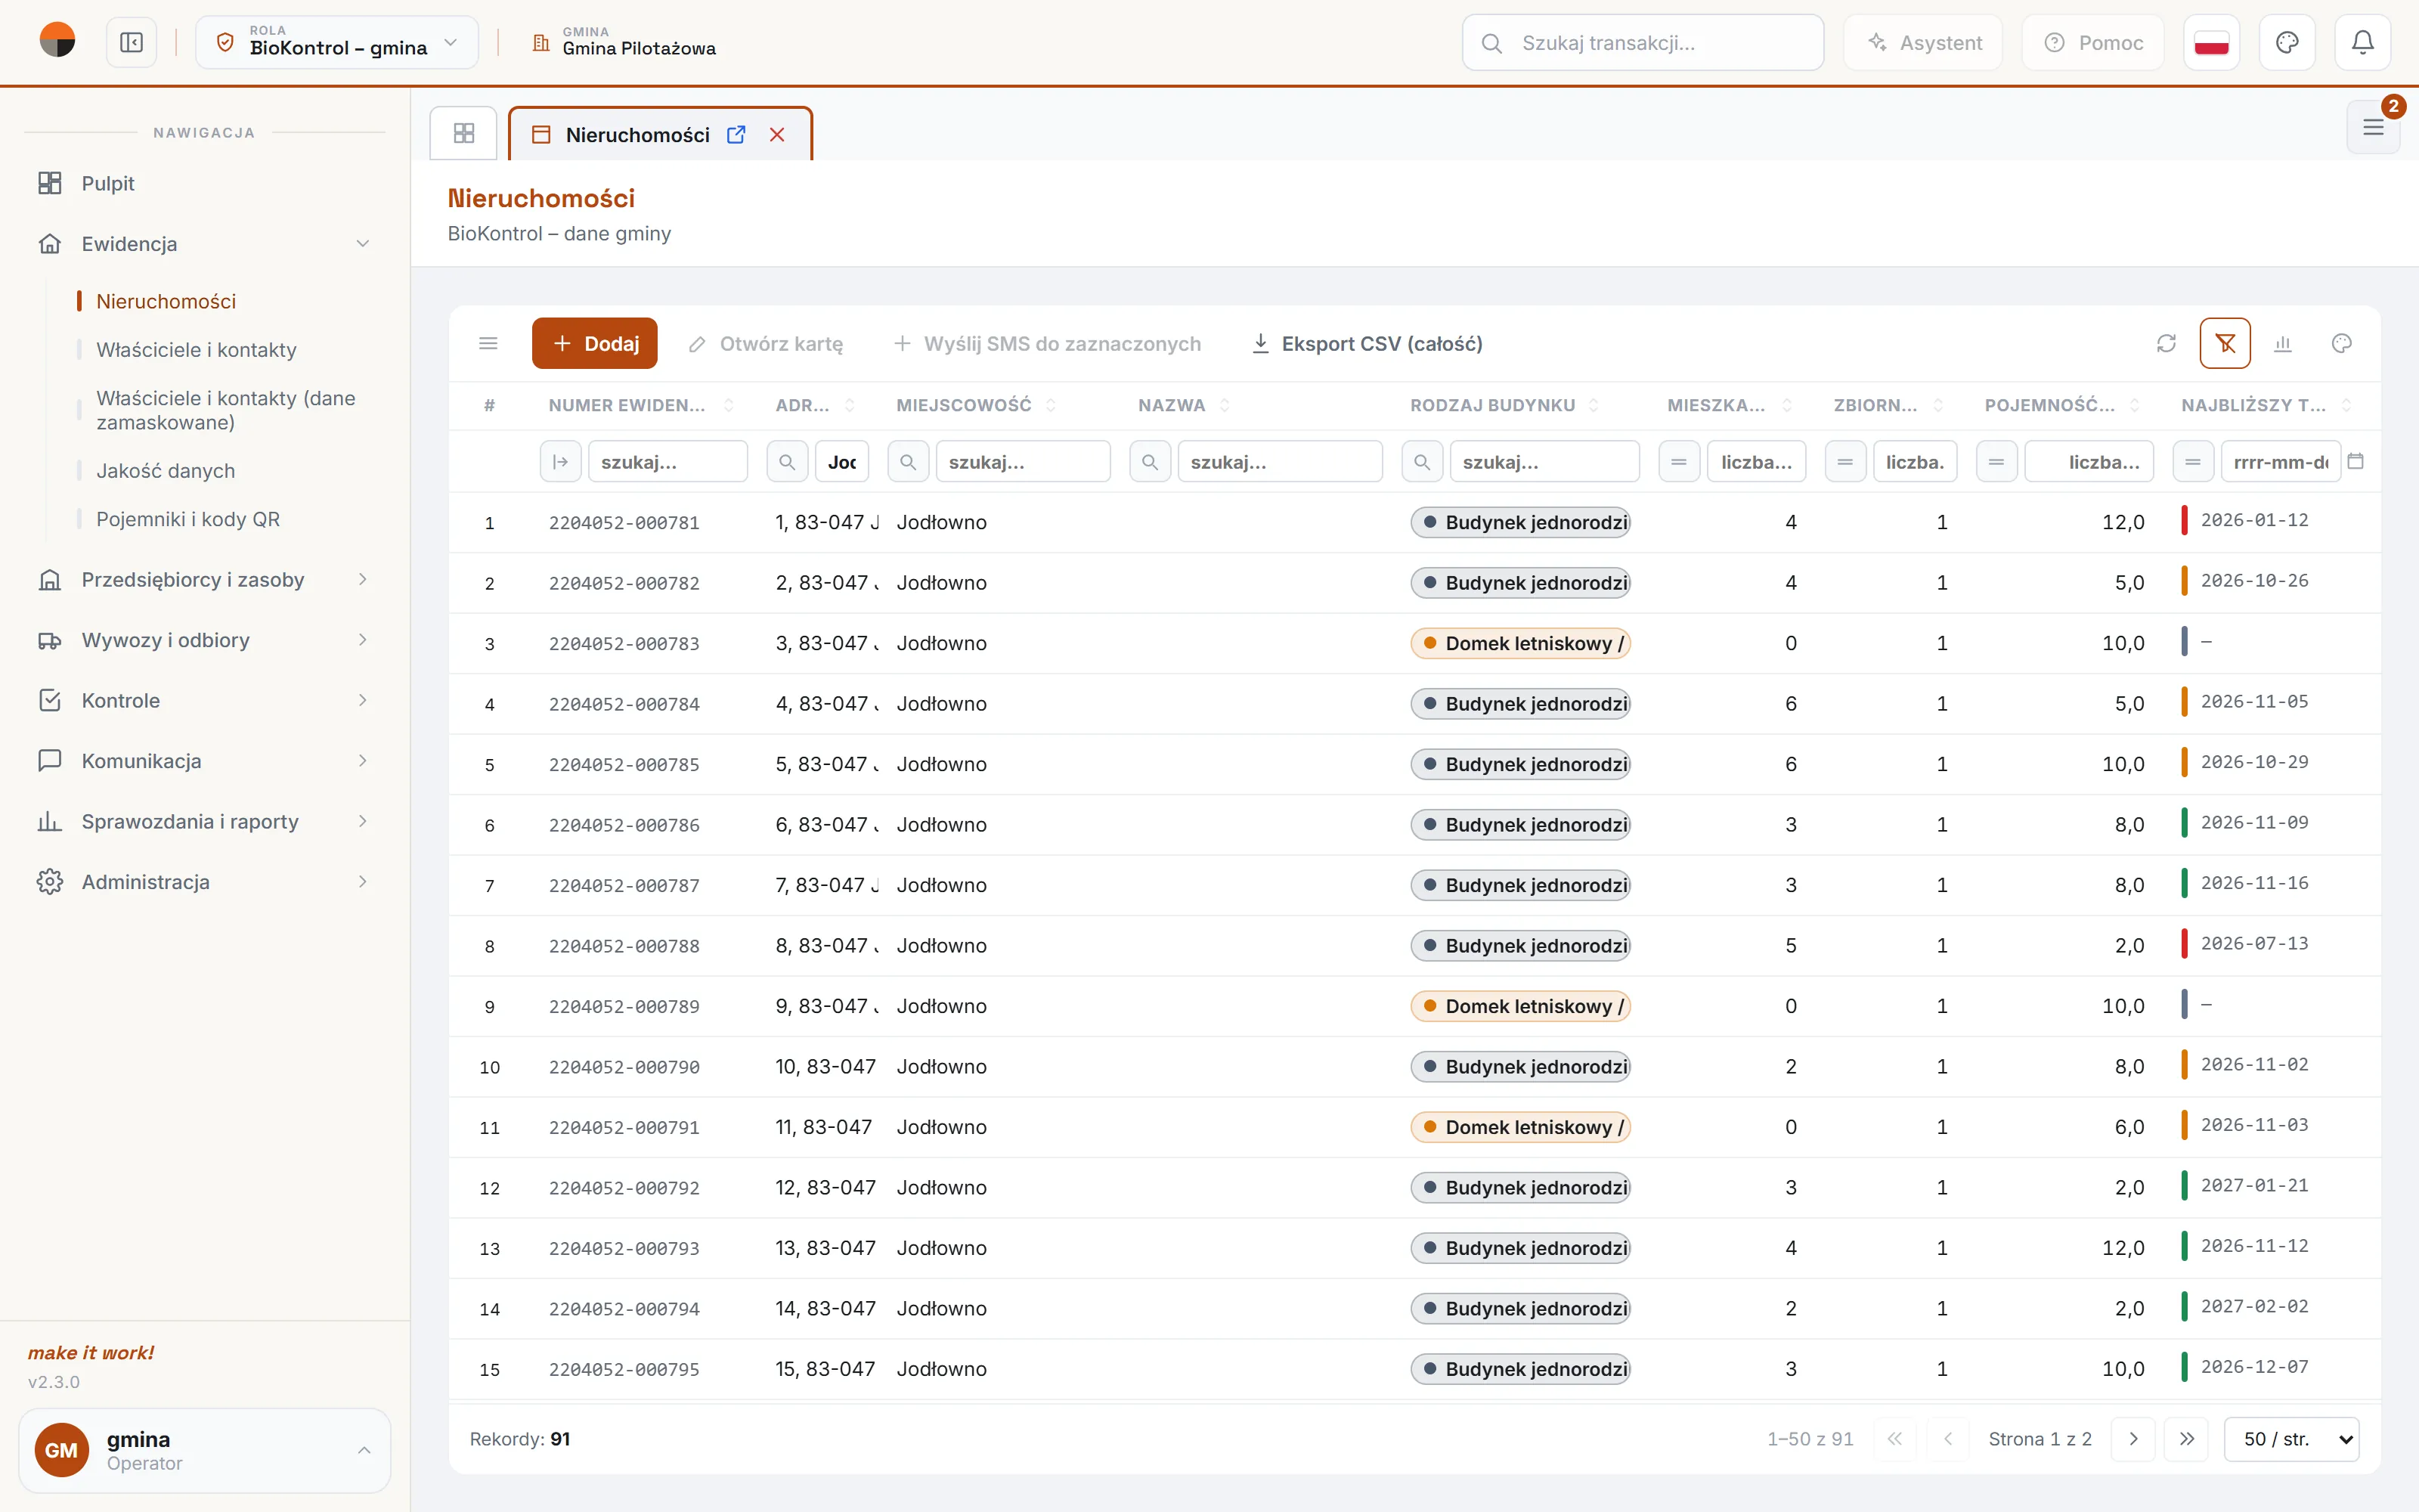Go to next page arrow
Image resolution: width=2419 pixels, height=1512 pixels.
[2133, 1439]
